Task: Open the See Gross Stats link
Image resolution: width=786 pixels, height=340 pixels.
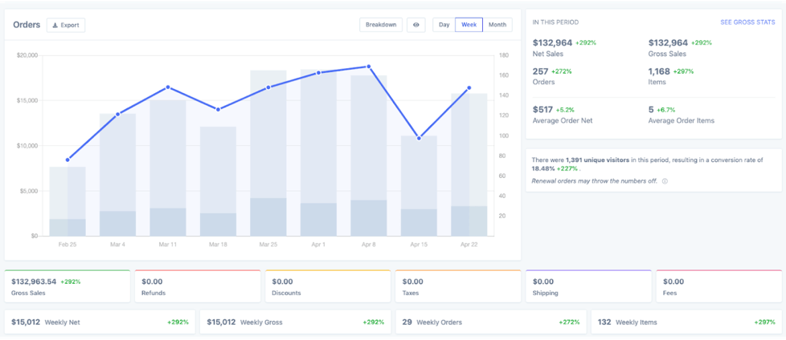Action: pos(747,22)
